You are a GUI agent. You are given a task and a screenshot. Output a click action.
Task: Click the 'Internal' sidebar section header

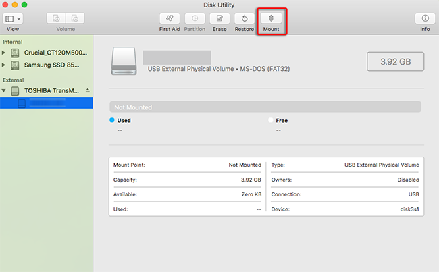point(13,42)
